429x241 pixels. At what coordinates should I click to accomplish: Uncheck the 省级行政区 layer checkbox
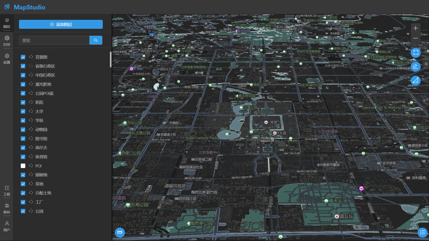pos(23,66)
